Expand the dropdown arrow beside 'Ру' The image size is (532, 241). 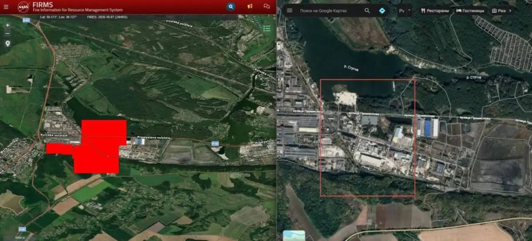[x=409, y=10]
